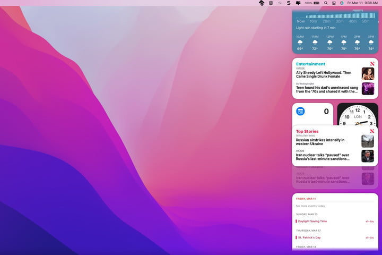
Task: Click the precipitation bar chart in weather widget
Action: (340, 15)
